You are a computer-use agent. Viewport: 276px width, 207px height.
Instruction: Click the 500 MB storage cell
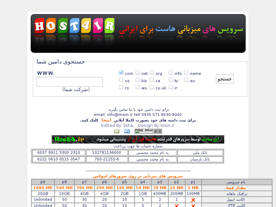tap(65, 188)
